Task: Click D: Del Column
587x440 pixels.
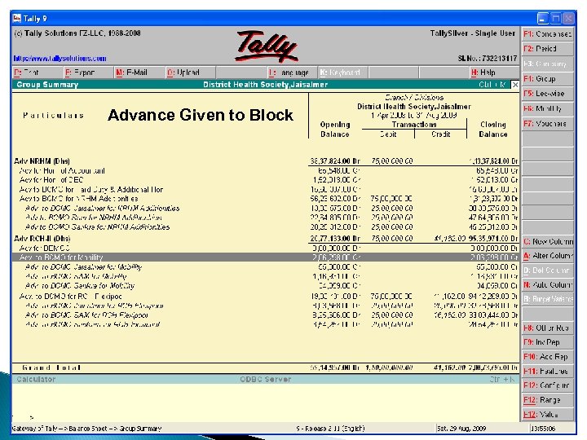Action: pyautogui.click(x=547, y=271)
